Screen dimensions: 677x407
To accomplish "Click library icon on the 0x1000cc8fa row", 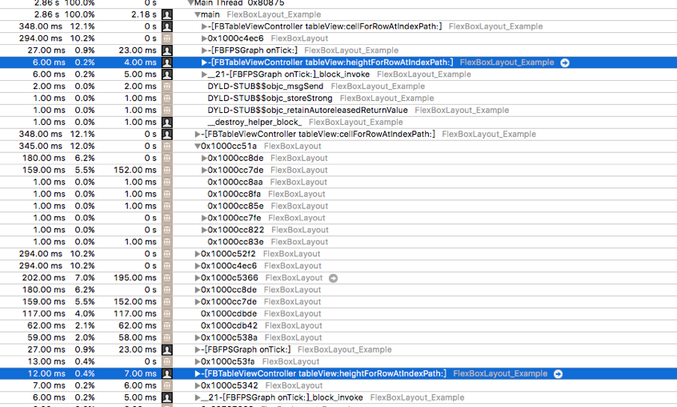I will pos(167,194).
